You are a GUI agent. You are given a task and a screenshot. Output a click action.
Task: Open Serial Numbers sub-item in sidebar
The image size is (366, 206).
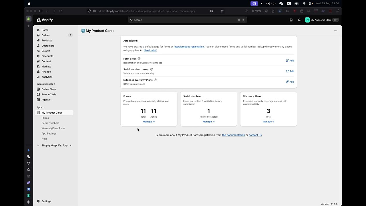coord(50,123)
